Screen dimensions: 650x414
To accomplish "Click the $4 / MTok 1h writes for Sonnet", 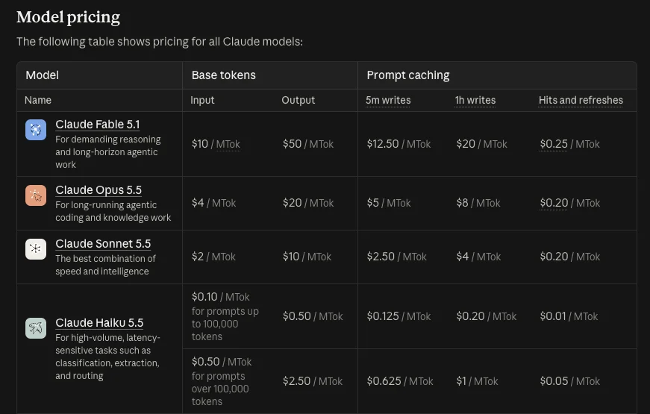I will click(x=478, y=257).
